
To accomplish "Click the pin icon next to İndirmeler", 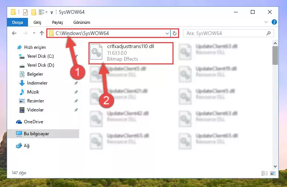I will pos(76,83).
